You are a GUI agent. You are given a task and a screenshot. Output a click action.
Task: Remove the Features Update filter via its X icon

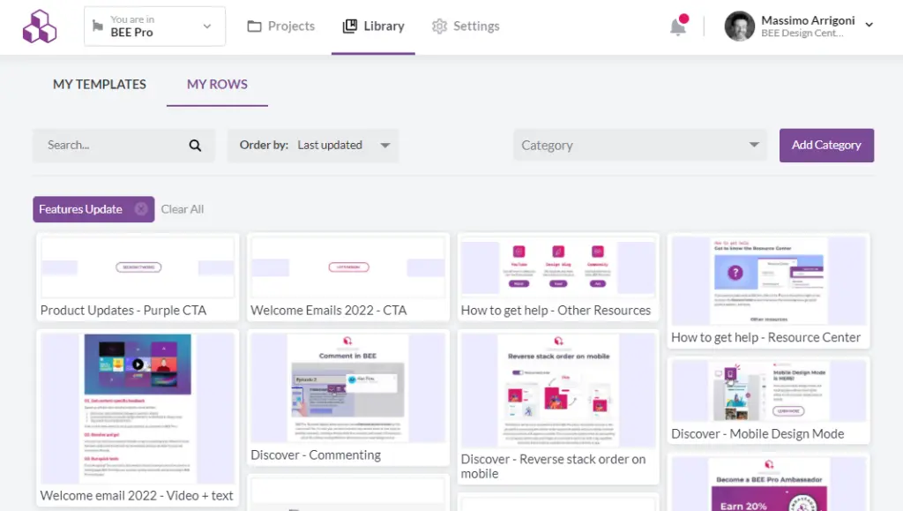[x=141, y=209]
